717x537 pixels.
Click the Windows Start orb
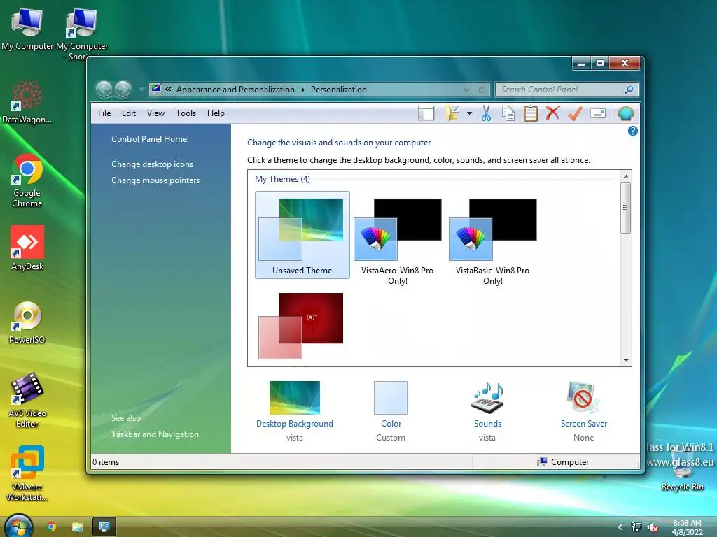pos(18,527)
